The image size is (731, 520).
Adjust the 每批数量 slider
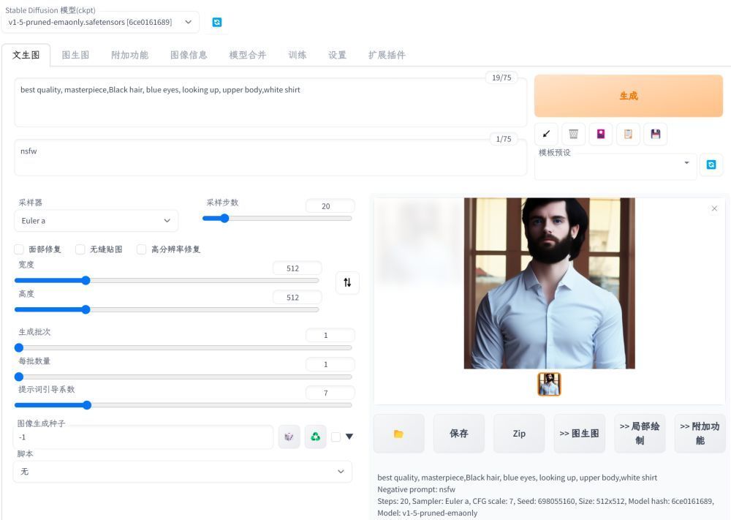click(183, 377)
